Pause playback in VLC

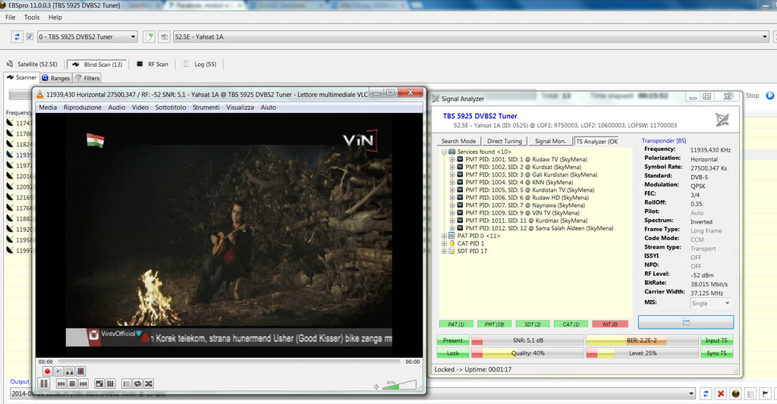(x=43, y=384)
